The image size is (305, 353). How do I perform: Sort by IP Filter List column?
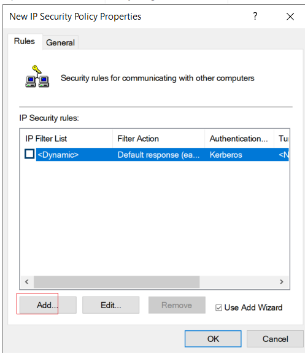[x=66, y=139]
